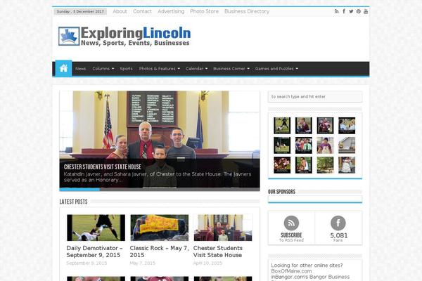Open fourth photo thumbnail in gallery top row
Image resolution: width=422 pixels, height=281 pixels.
click(x=347, y=126)
